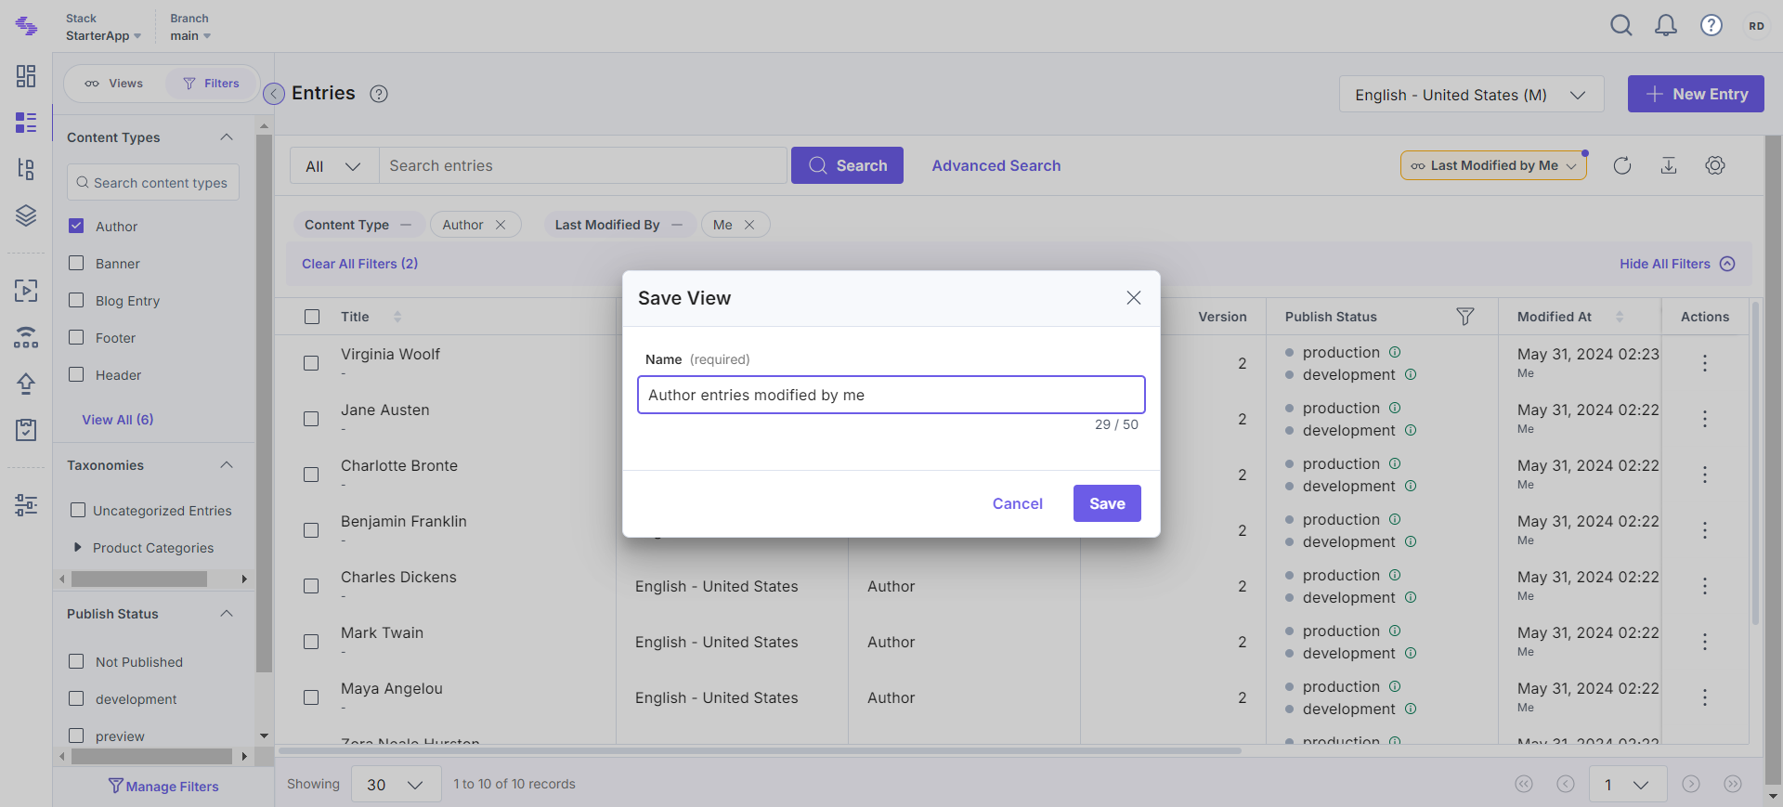
Task: Open the English - United States language dropdown
Action: (x=1471, y=95)
